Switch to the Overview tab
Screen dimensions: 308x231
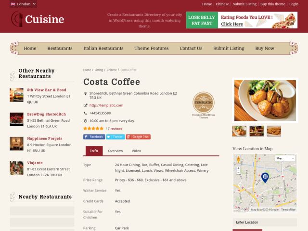pyautogui.click(x=115, y=151)
